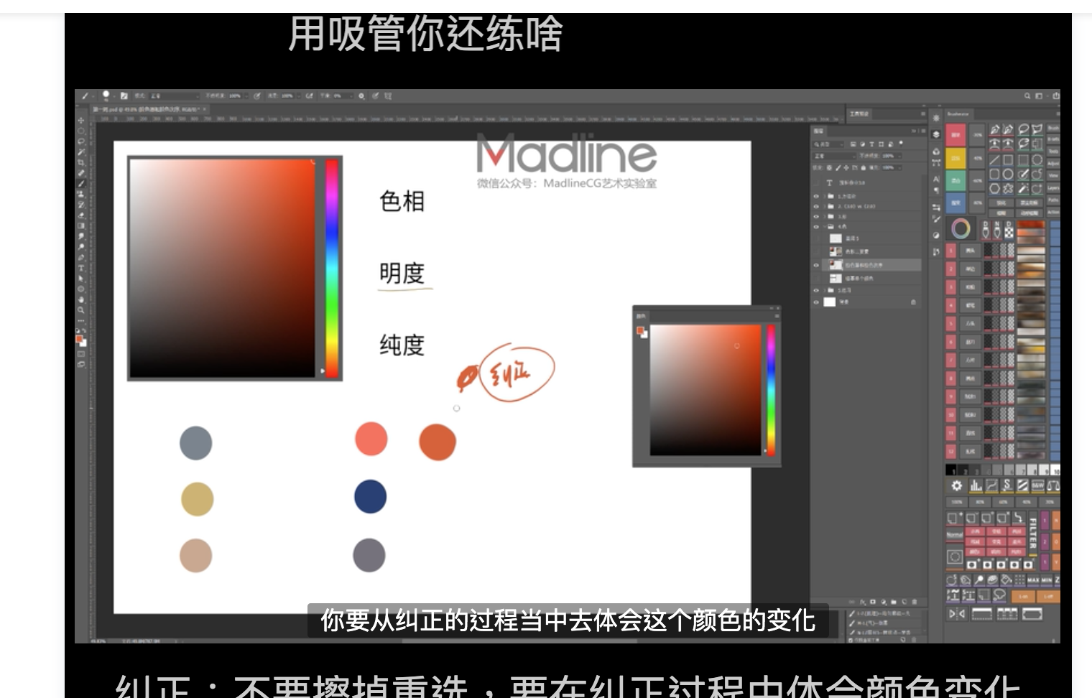Click create new group folder button
Screen dimensions: 1092x698
click(894, 602)
